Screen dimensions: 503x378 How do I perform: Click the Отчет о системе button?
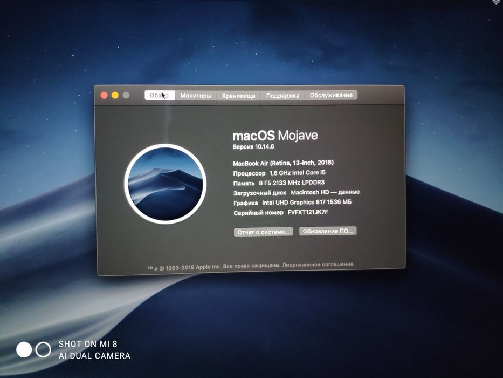[263, 232]
